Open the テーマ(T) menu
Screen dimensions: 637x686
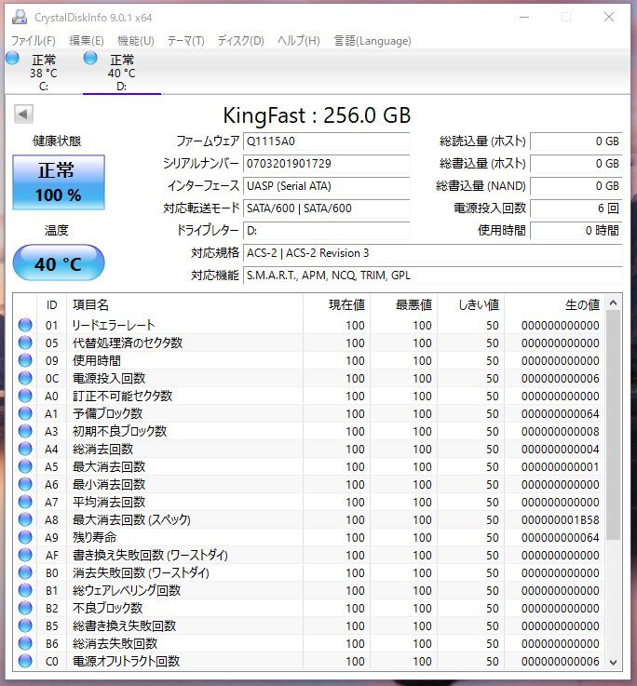(185, 41)
